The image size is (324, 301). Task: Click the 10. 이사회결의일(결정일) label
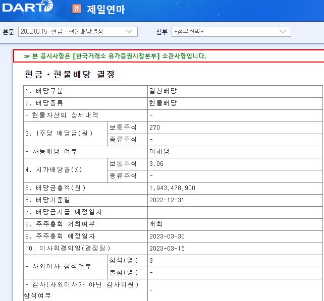click(68, 249)
